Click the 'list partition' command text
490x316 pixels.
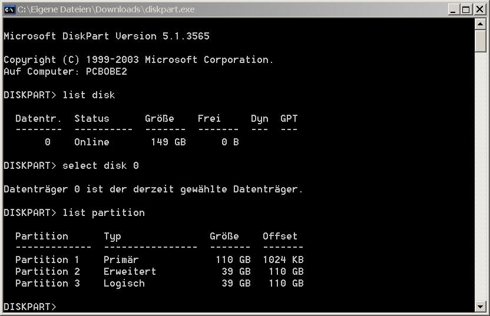[104, 212]
